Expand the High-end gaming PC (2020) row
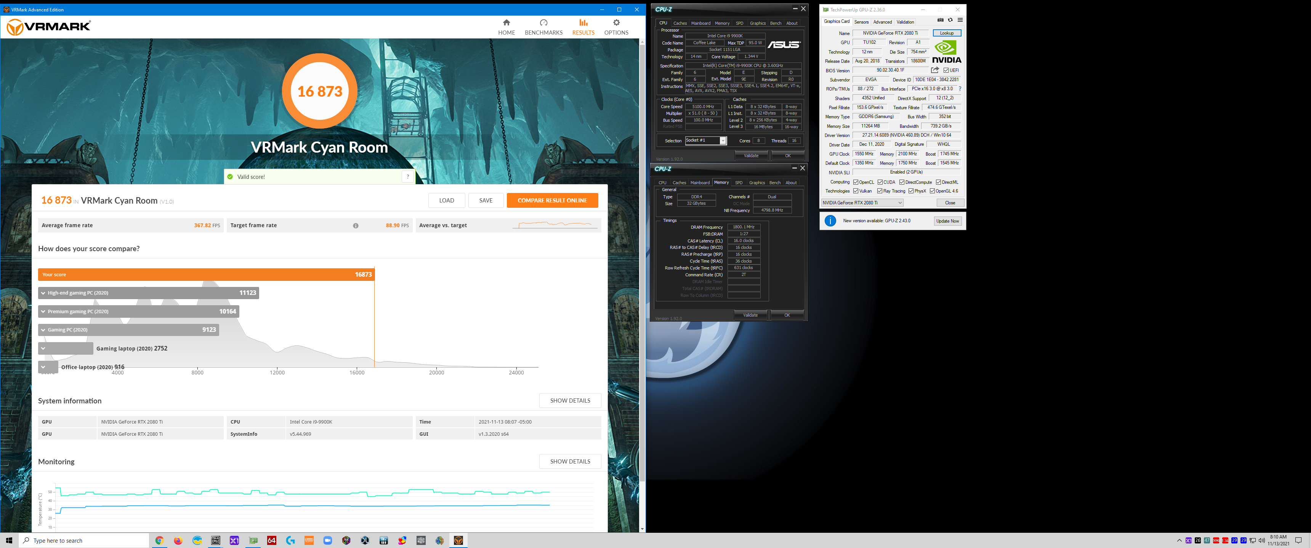 coord(148,293)
